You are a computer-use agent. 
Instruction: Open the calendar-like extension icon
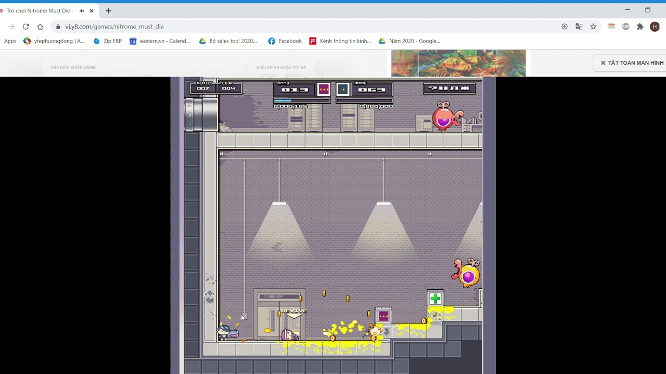click(x=611, y=26)
